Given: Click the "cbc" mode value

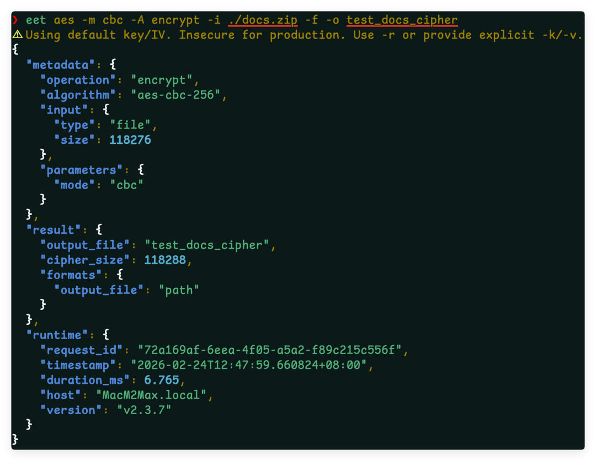Looking at the screenshot, I should click(126, 185).
